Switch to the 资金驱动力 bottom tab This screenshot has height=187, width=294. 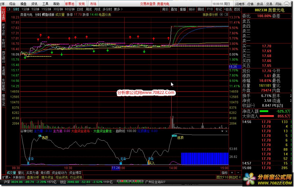pos(59,173)
